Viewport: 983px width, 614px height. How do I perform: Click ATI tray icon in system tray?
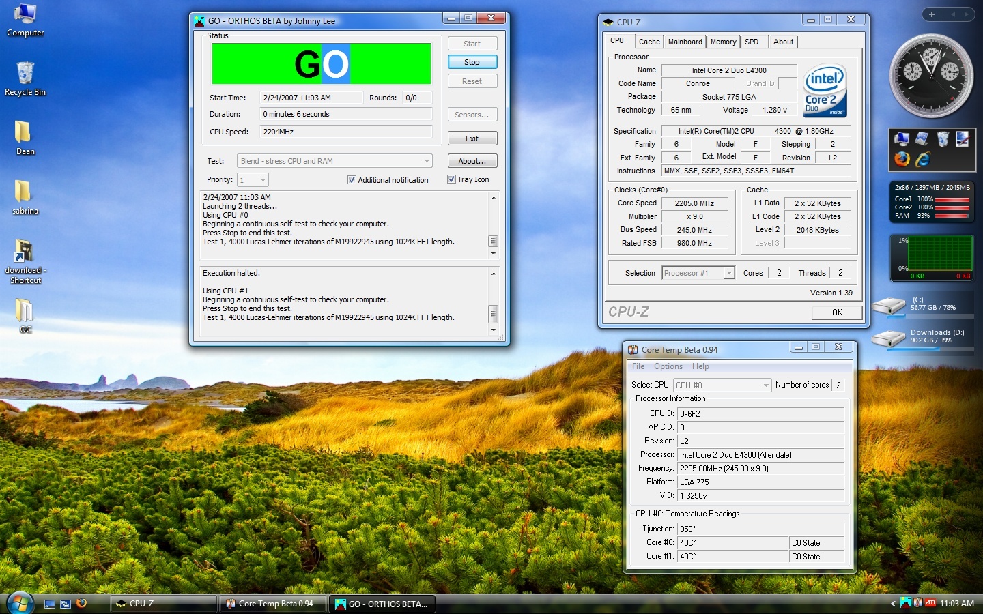tap(930, 602)
